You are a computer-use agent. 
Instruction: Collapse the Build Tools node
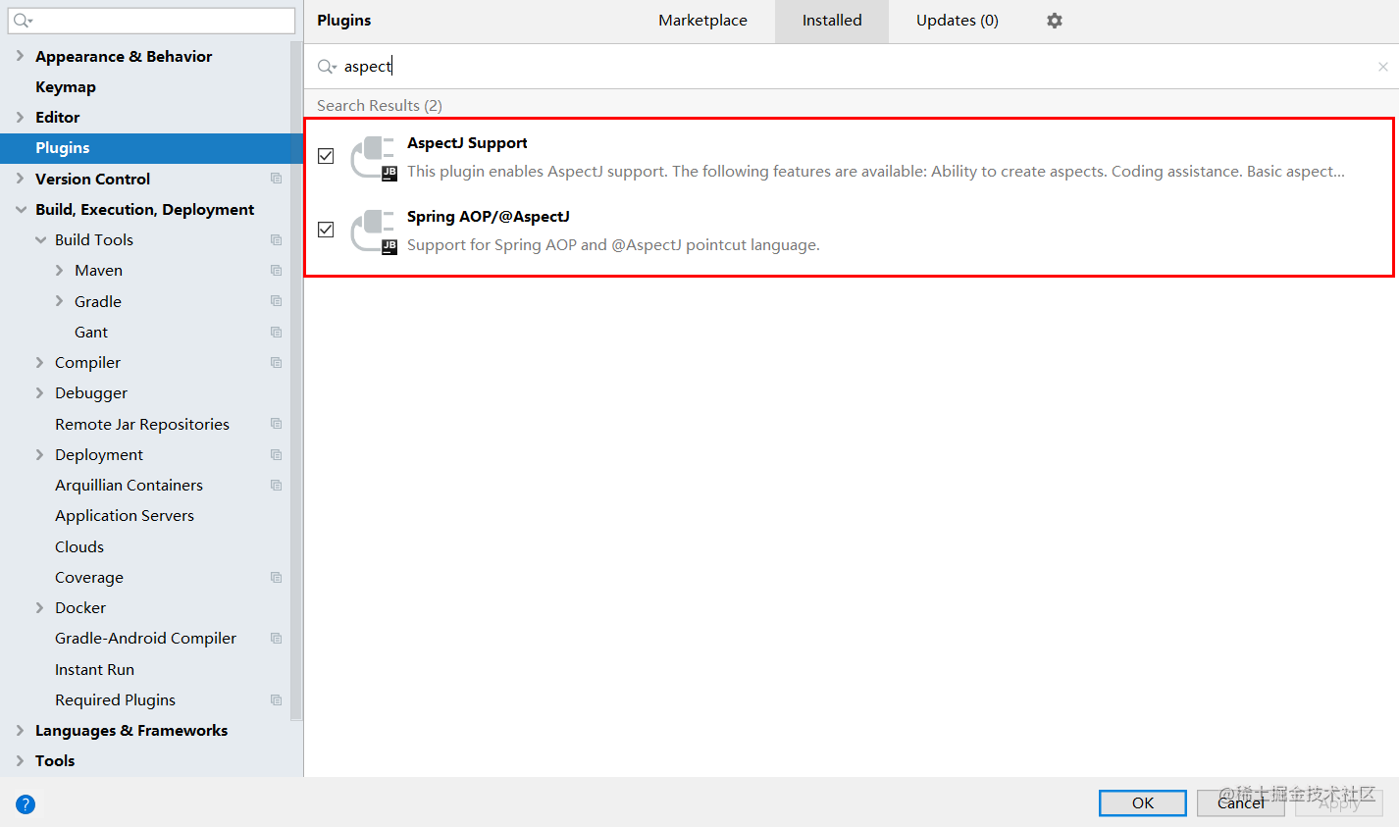click(40, 239)
